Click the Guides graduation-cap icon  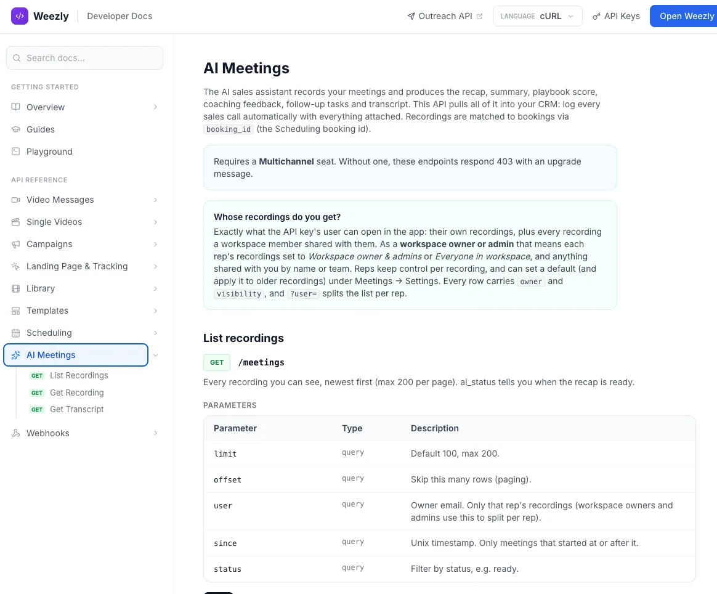tap(15, 129)
